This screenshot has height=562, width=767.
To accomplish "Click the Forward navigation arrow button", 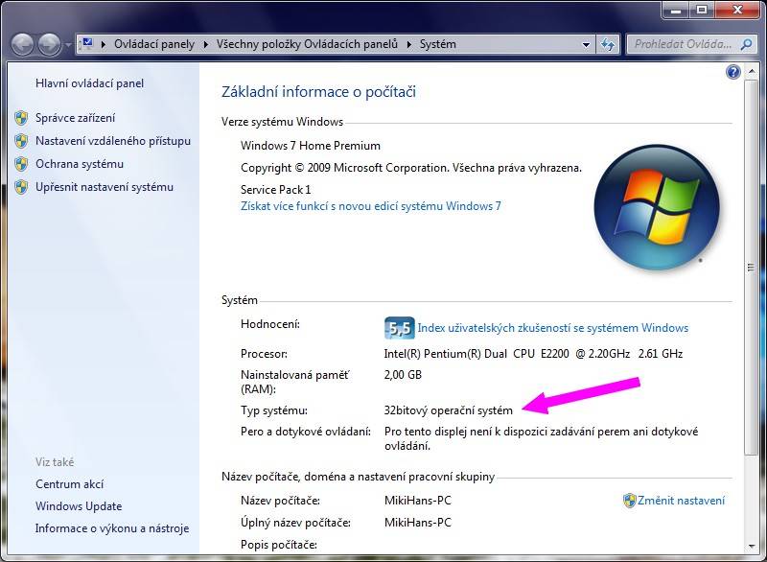I will click(x=50, y=44).
